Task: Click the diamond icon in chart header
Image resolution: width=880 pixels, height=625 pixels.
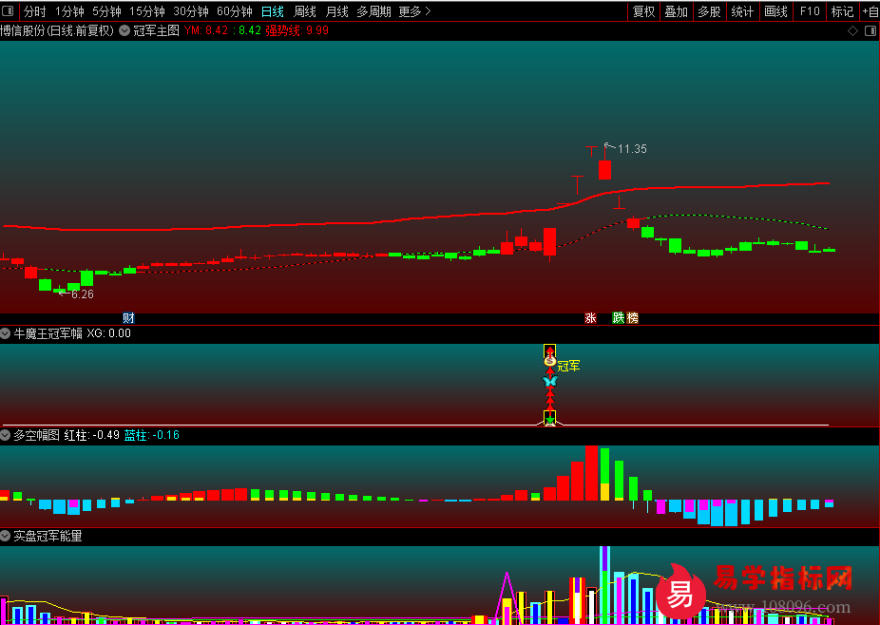Action: click(852, 30)
